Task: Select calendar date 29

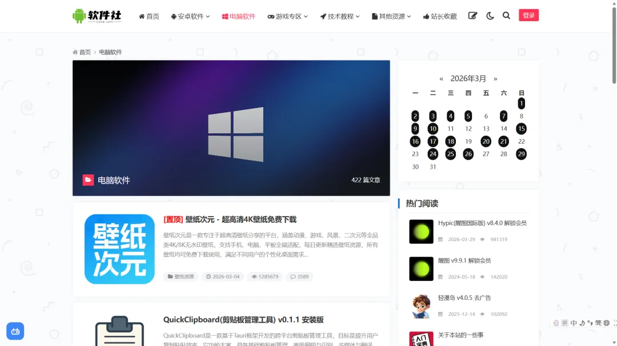Action: click(x=521, y=154)
